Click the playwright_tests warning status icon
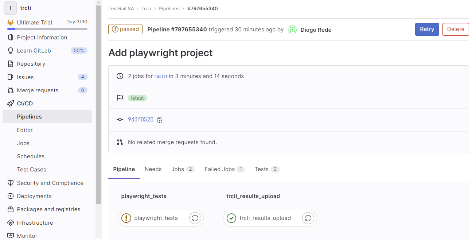Image resolution: width=476 pixels, height=240 pixels. tap(126, 218)
